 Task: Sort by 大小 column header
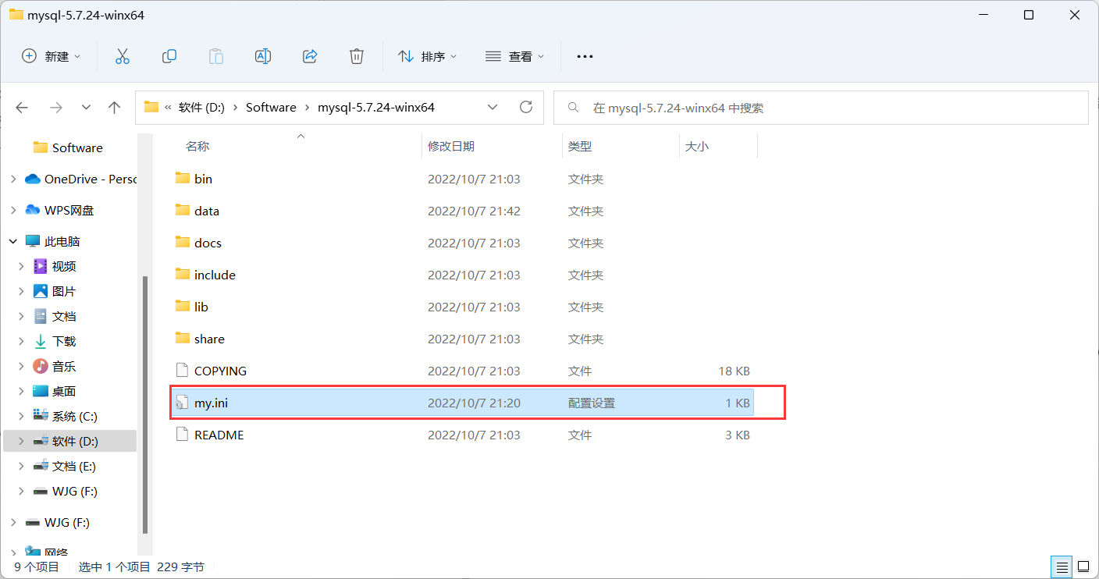point(697,146)
